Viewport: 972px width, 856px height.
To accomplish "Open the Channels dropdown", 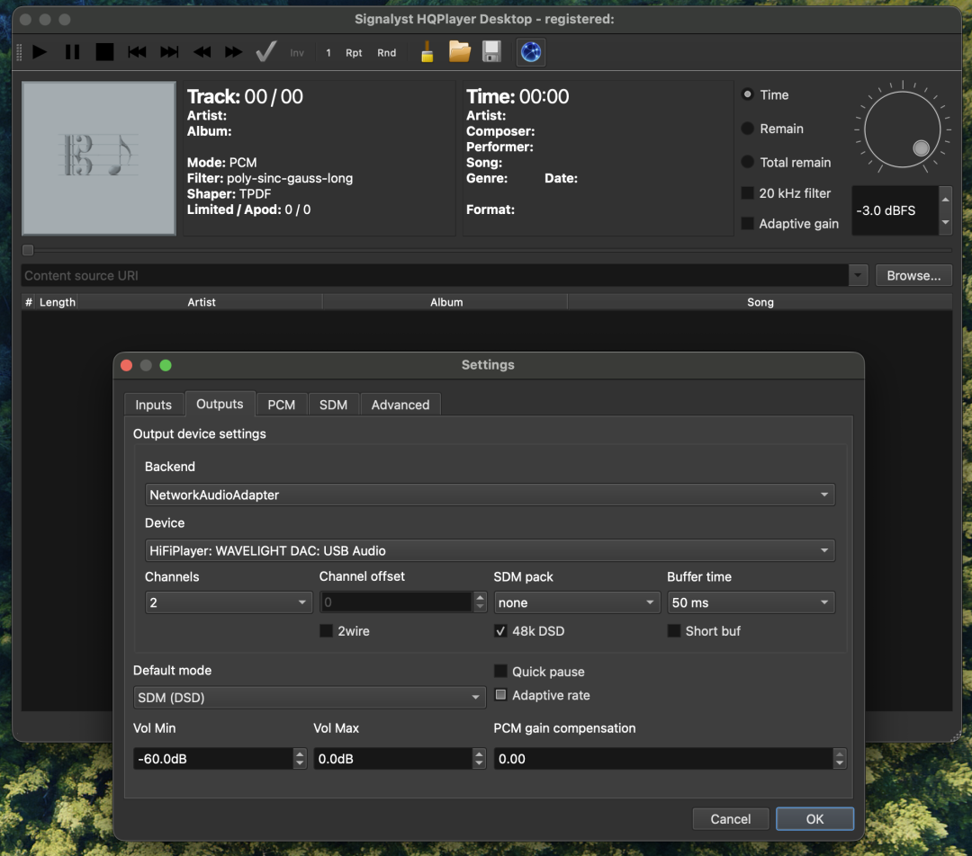I will point(228,602).
